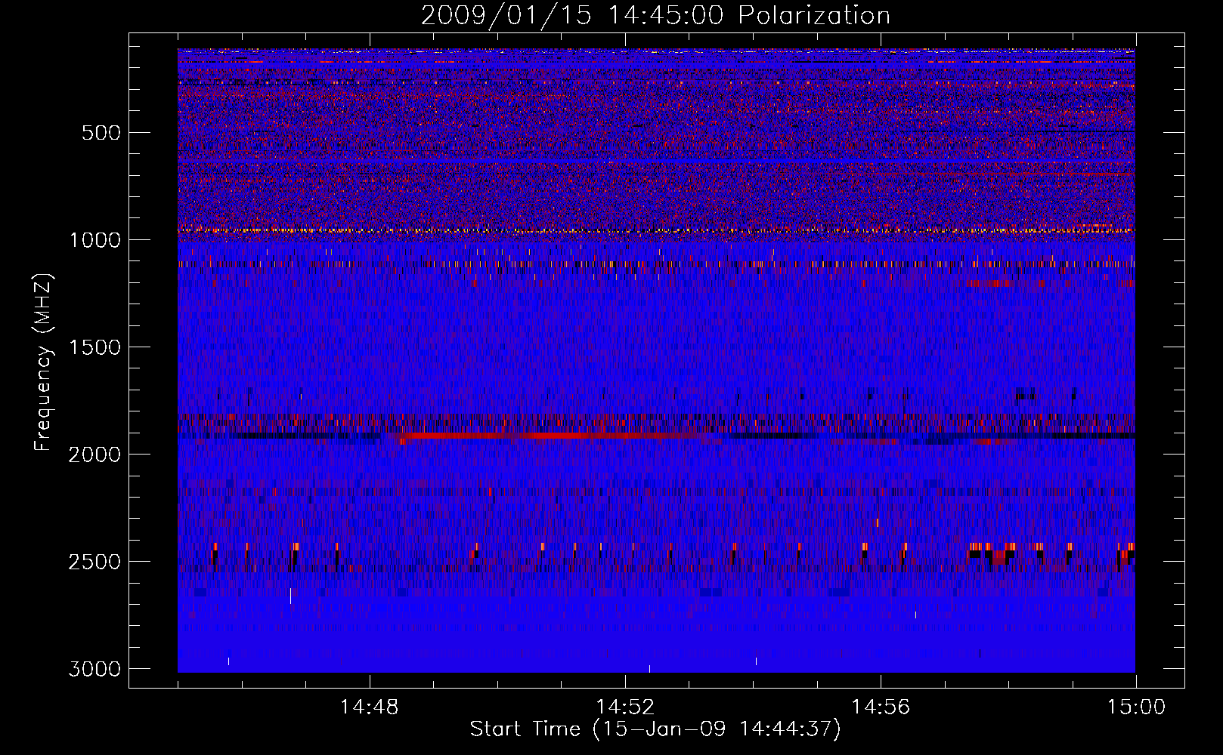Select the 2500 frequency tick label
The width and height of the screenshot is (1223, 755).
(94, 562)
